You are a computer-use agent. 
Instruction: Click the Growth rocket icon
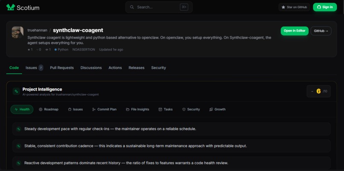point(211,110)
